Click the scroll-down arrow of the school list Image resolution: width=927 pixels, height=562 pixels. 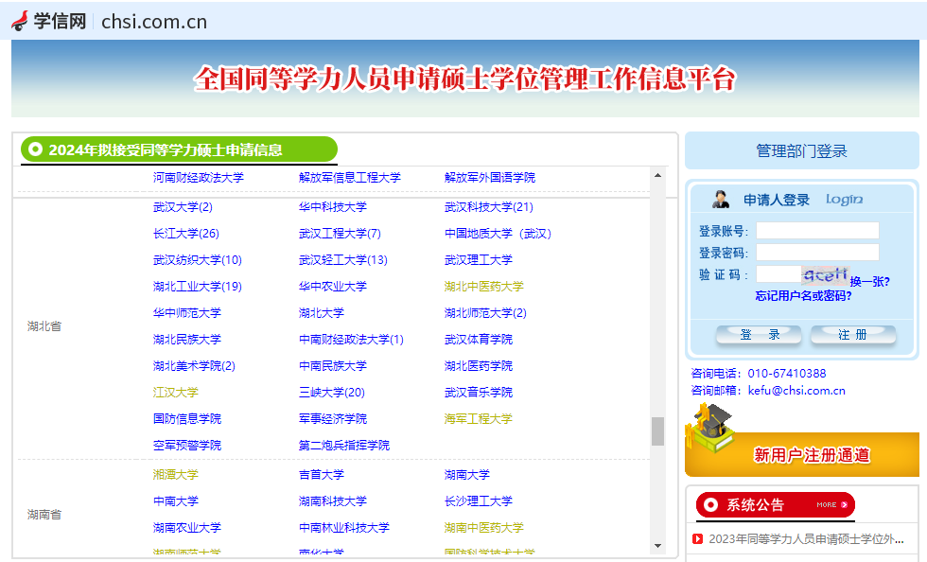click(657, 545)
